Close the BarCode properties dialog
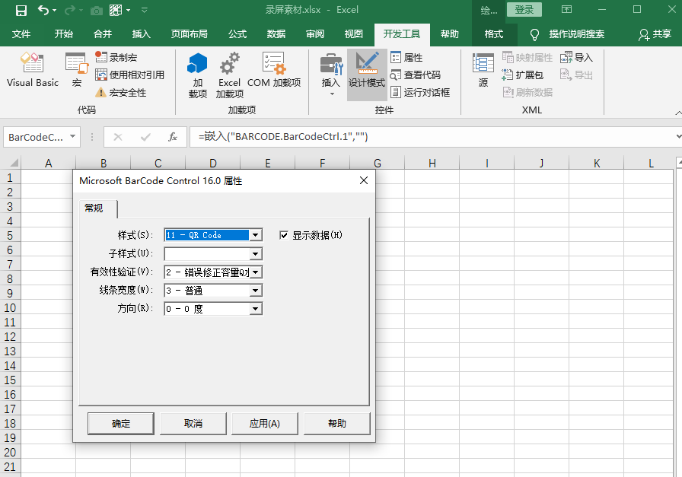Image resolution: width=682 pixels, height=477 pixels. coord(364,180)
